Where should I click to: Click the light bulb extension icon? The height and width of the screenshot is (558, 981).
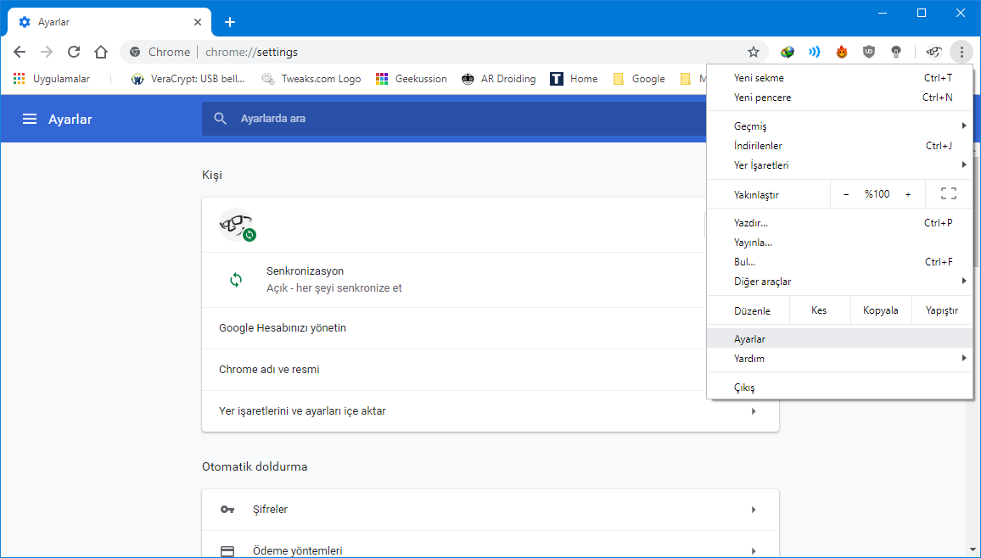[x=896, y=52]
